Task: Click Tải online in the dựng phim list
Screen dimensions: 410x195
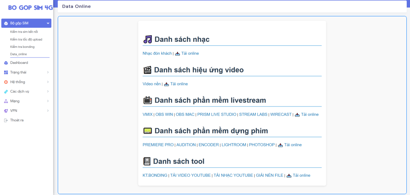Action: click(293, 145)
